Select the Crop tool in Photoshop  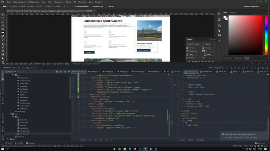pos(3,29)
